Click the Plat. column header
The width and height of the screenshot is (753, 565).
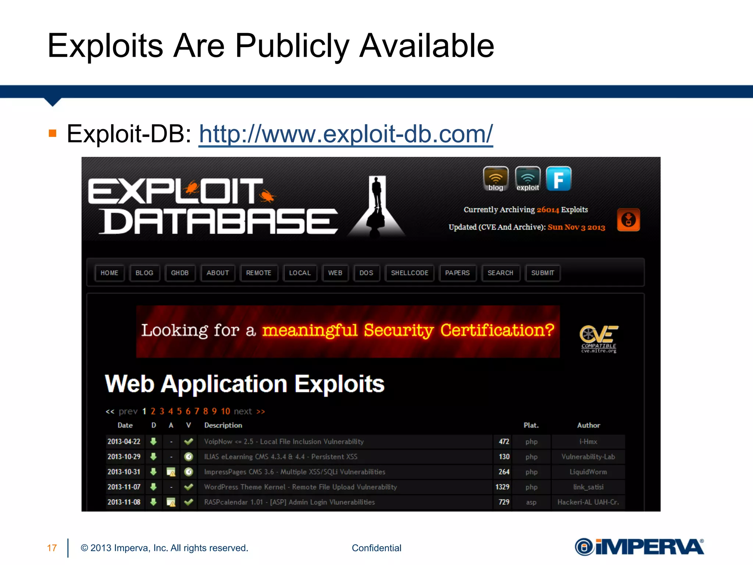[531, 425]
